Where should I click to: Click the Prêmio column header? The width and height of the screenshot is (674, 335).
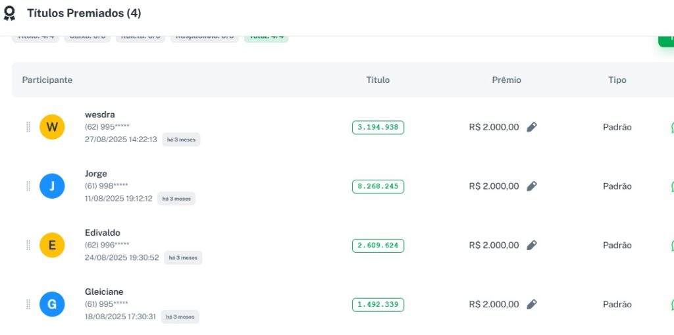pos(506,80)
